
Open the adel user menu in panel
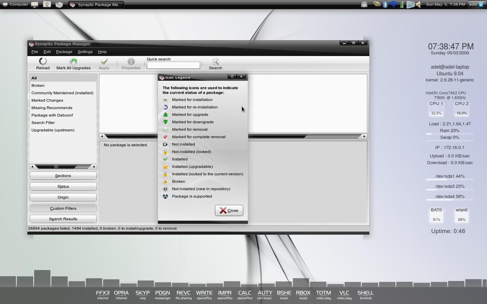tap(476, 4)
